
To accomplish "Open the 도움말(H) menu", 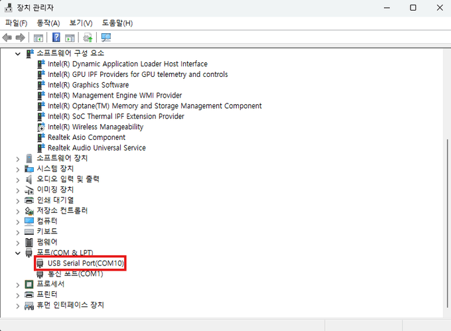I will (x=117, y=23).
